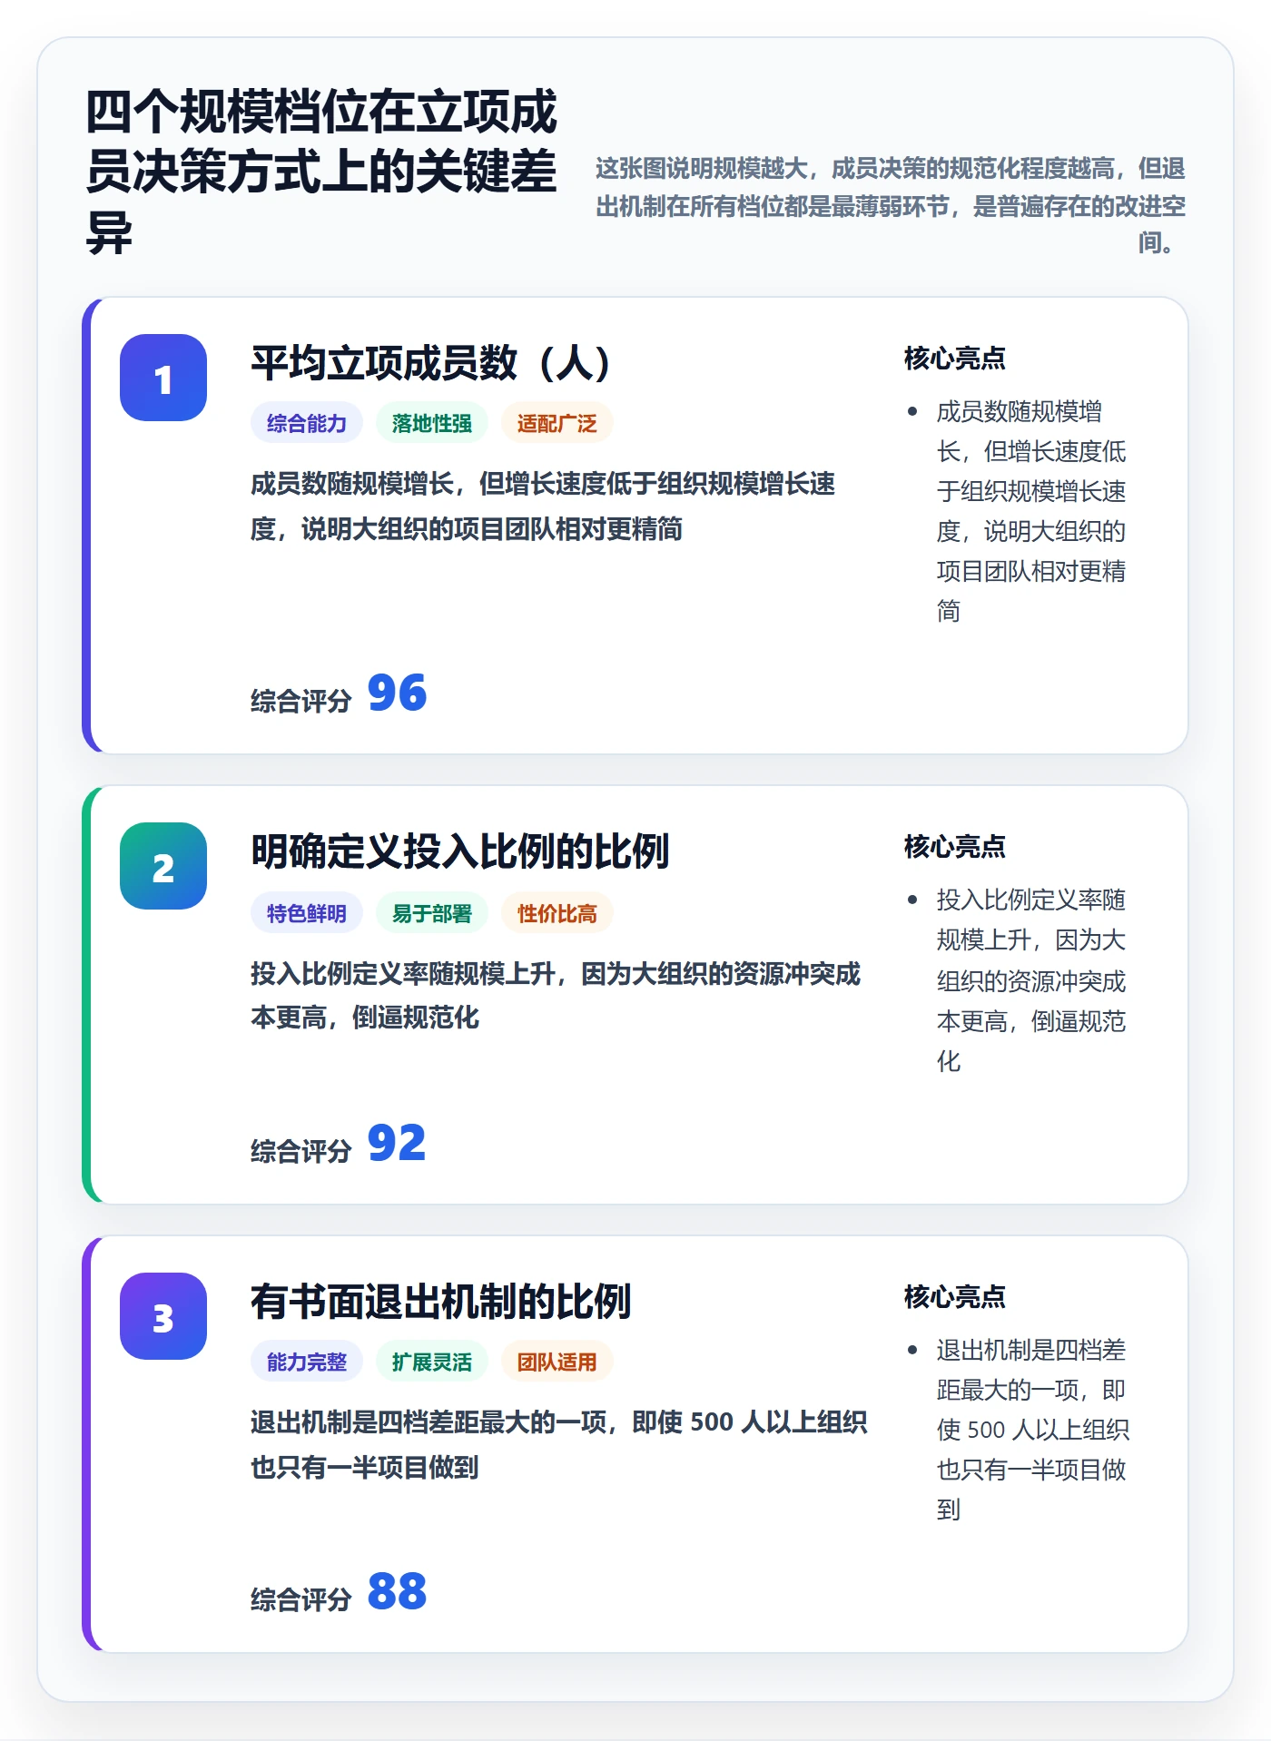
Task: Click the bold description 成员数随规模增长 in card 1
Action: click(543, 507)
